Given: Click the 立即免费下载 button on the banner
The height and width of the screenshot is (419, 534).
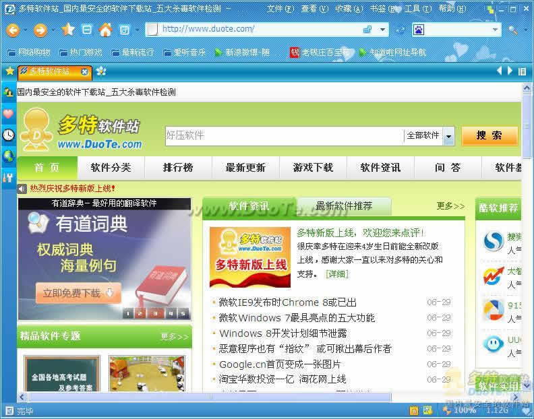Looking at the screenshot, I should pyautogui.click(x=78, y=293).
